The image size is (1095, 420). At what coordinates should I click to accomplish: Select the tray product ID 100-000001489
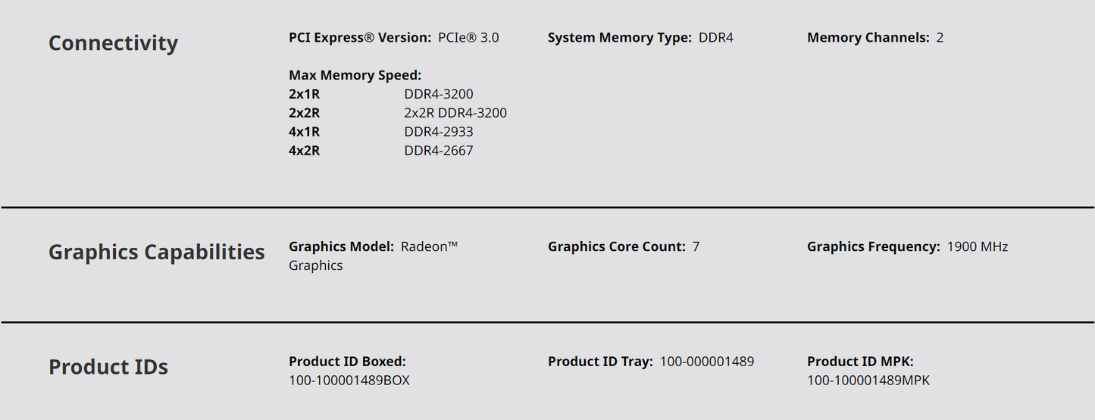click(707, 362)
